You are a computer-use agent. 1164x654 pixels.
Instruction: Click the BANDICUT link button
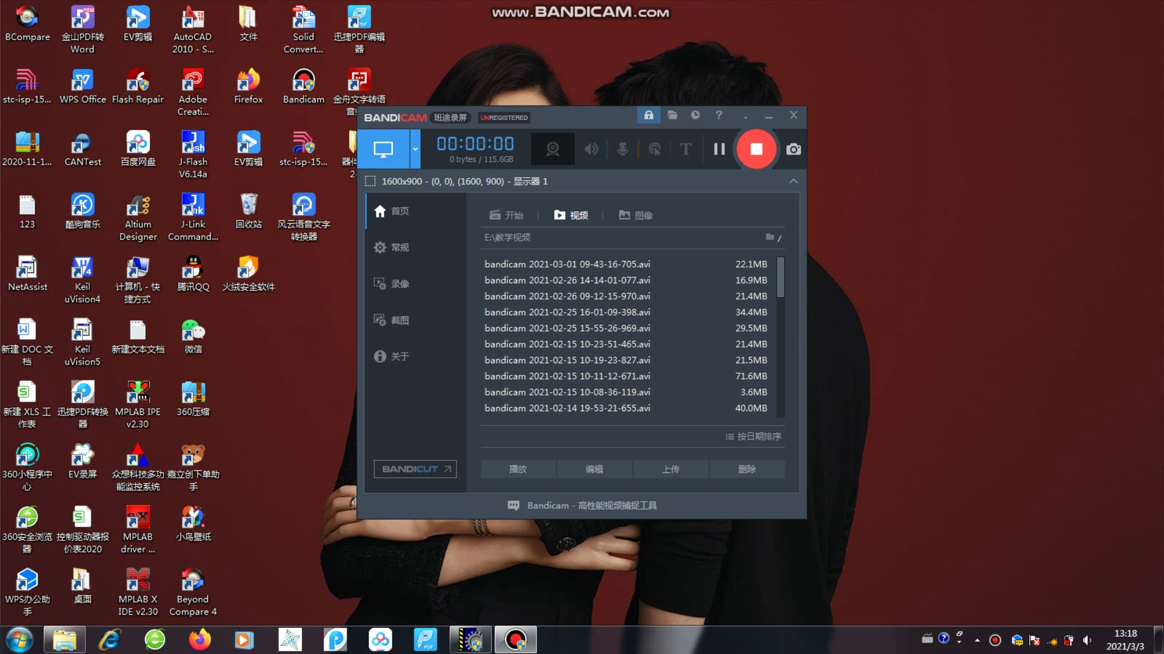click(415, 469)
